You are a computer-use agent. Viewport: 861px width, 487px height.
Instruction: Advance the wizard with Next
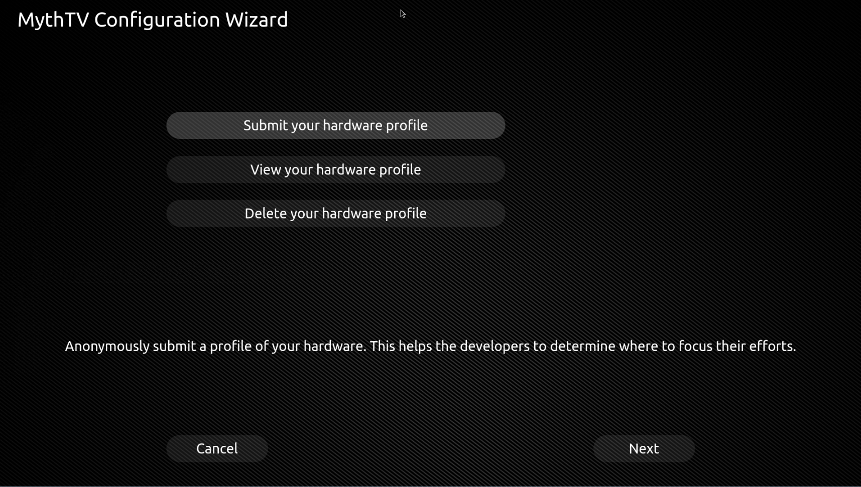pyautogui.click(x=644, y=448)
